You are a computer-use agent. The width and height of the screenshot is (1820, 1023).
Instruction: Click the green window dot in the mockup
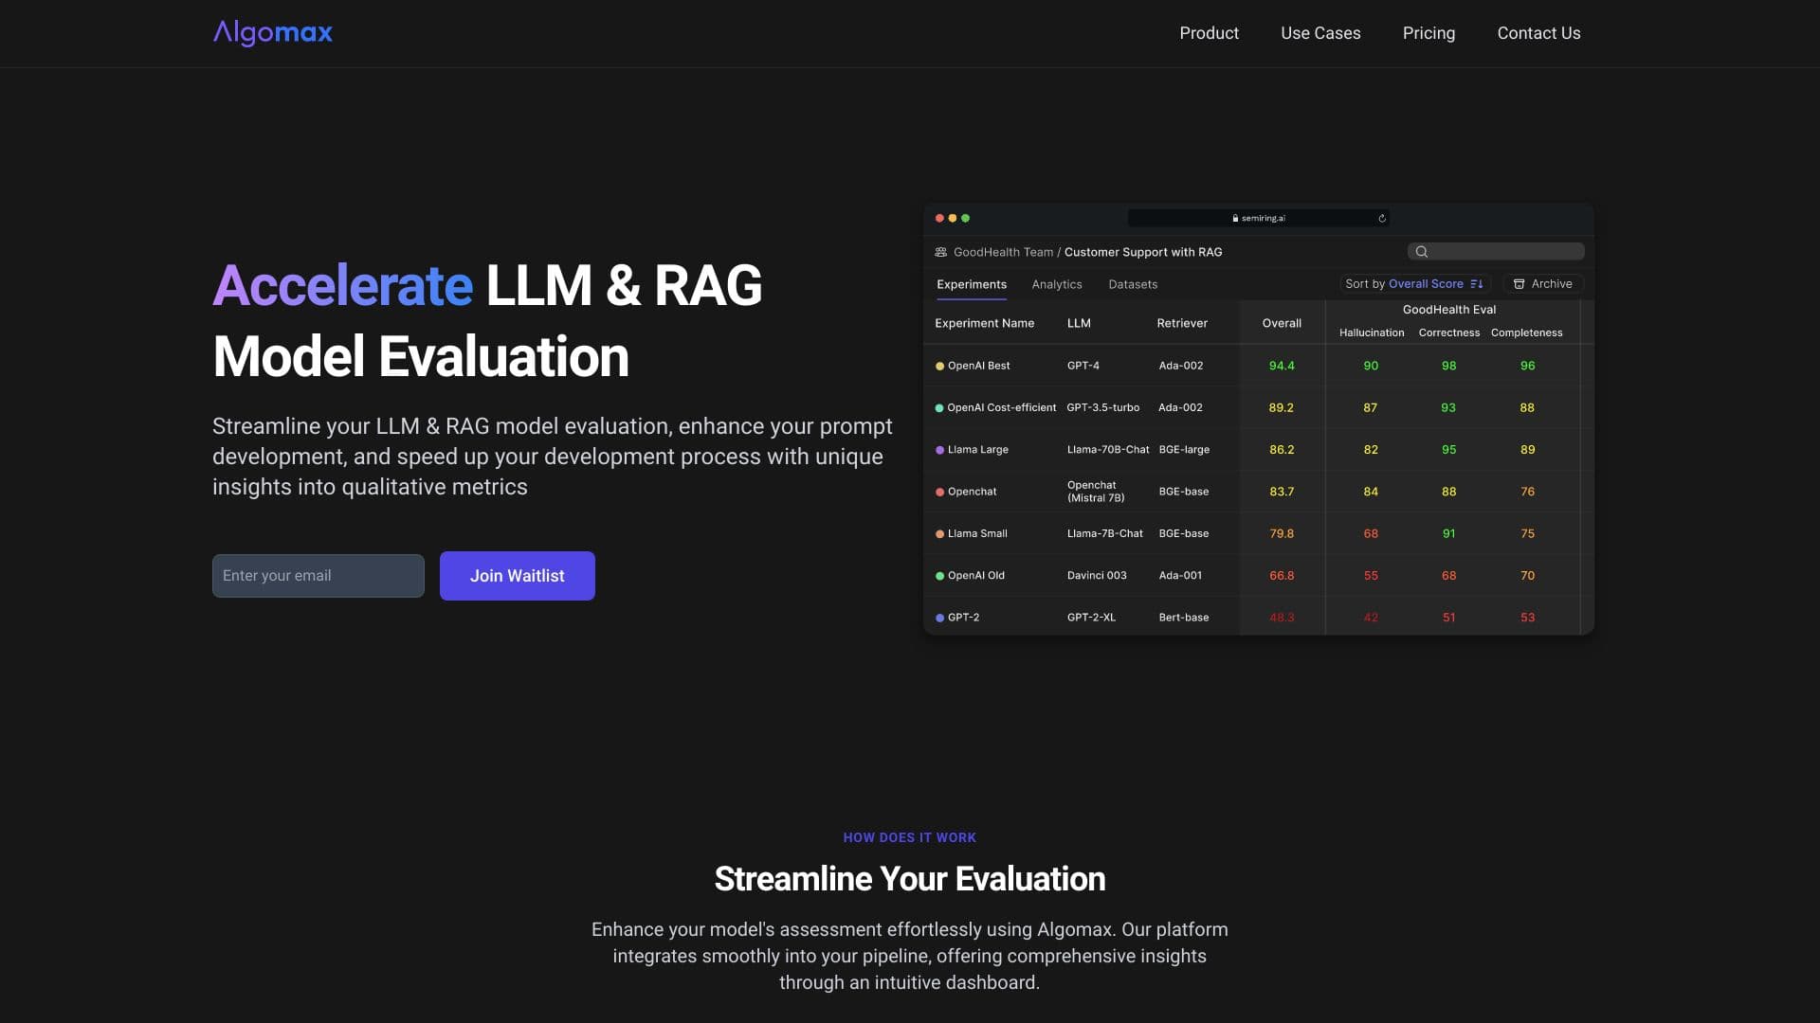tap(965, 219)
